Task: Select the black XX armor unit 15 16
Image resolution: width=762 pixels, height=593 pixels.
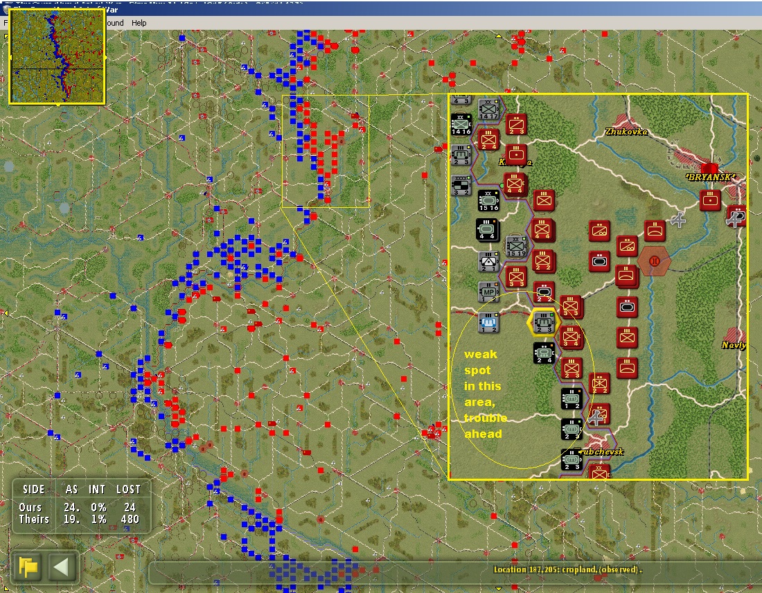Action: coord(488,200)
